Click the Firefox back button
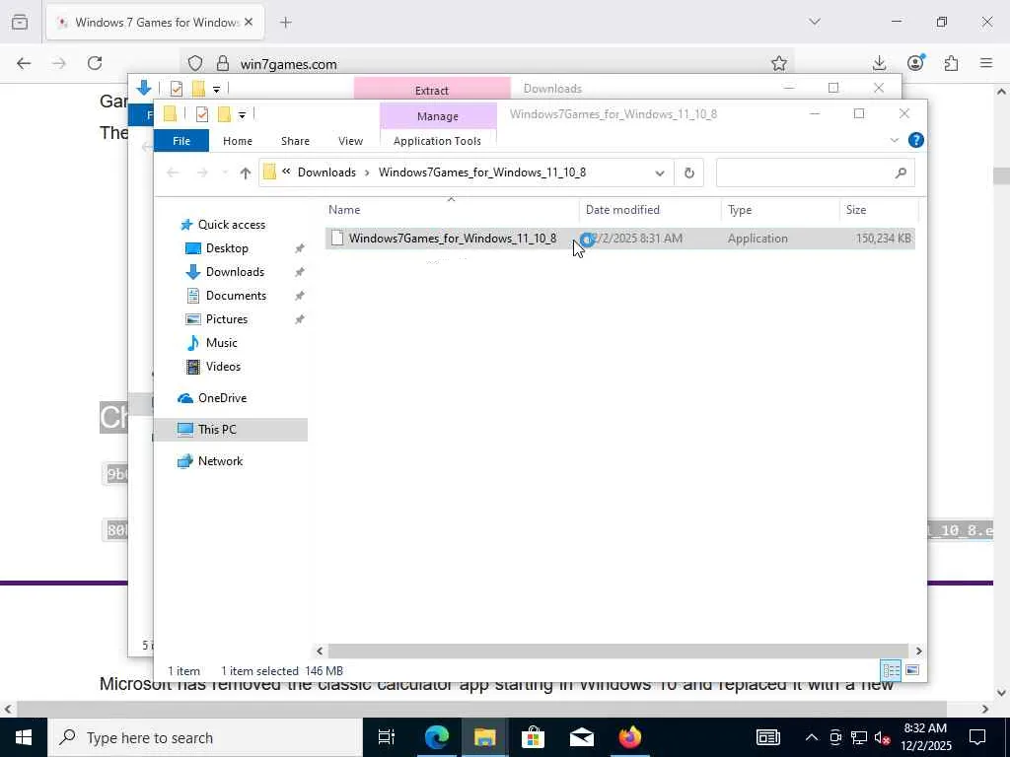The height and width of the screenshot is (757, 1010). (x=24, y=63)
